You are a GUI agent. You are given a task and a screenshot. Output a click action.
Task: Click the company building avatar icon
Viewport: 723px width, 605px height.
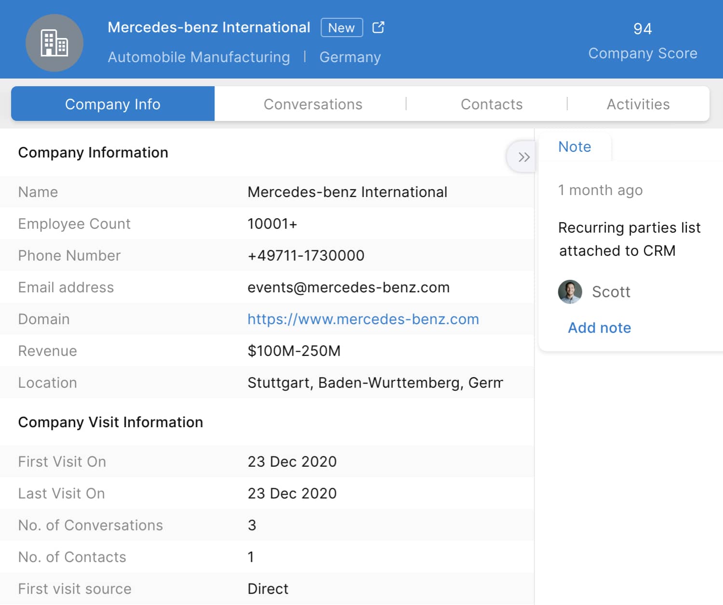coord(54,43)
